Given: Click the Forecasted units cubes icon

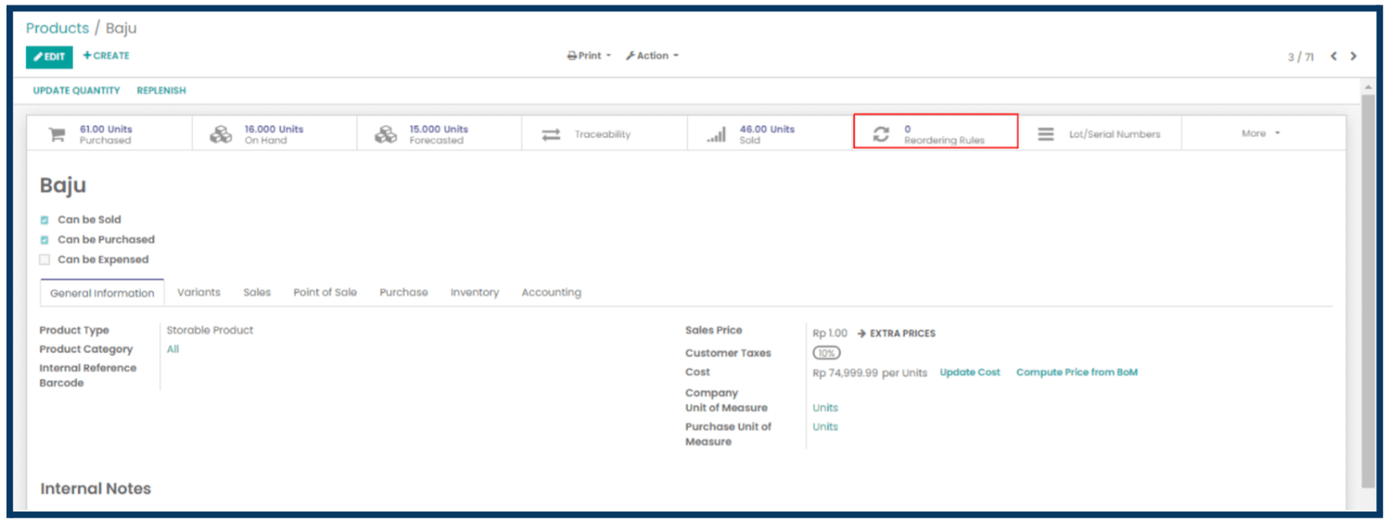Looking at the screenshot, I should click(386, 135).
